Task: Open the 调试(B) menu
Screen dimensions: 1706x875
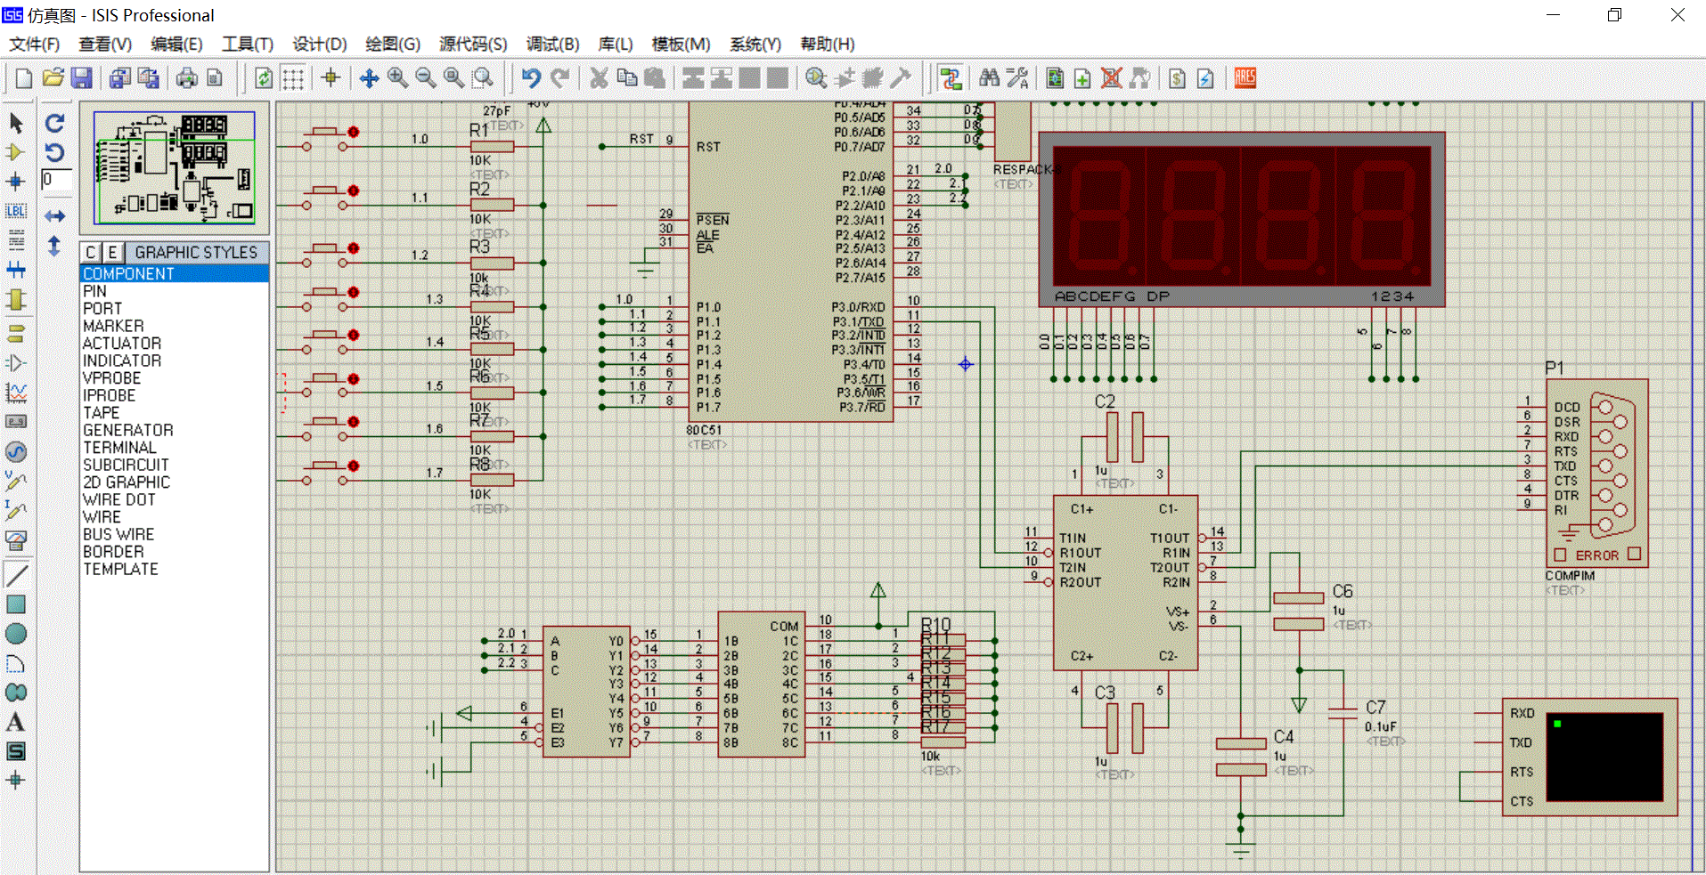Action: pos(552,44)
